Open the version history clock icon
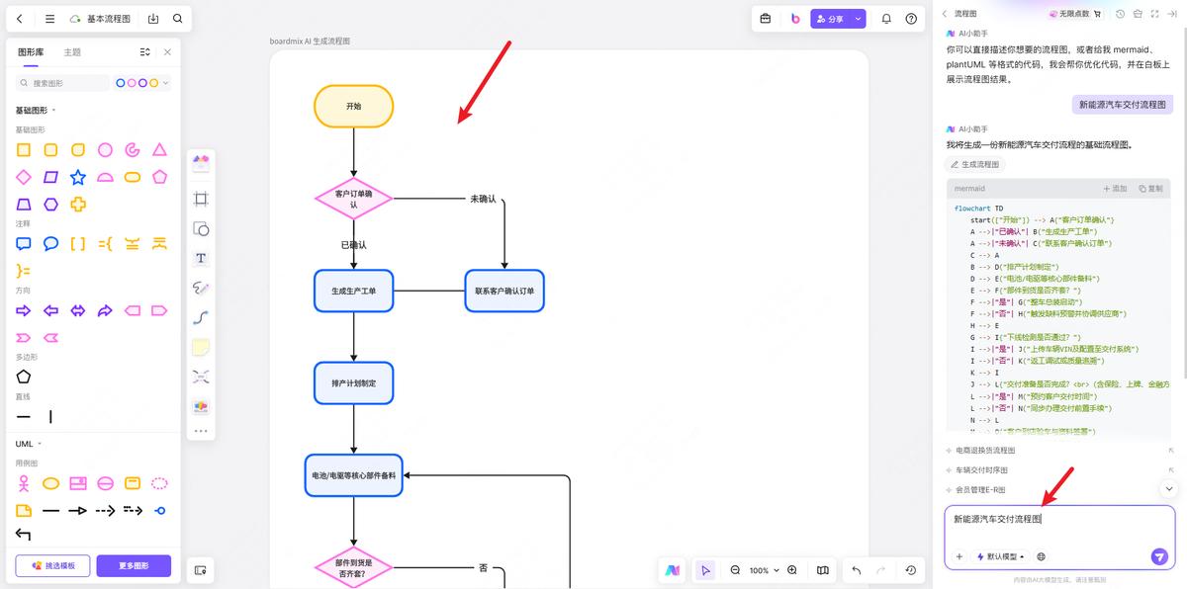The height and width of the screenshot is (589, 1187). click(910, 570)
